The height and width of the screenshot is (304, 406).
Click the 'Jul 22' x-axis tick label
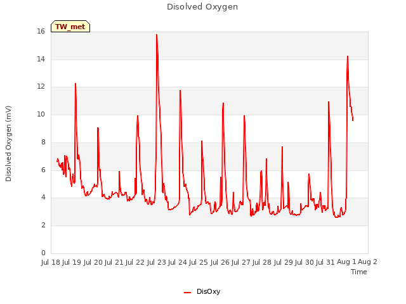135,262
